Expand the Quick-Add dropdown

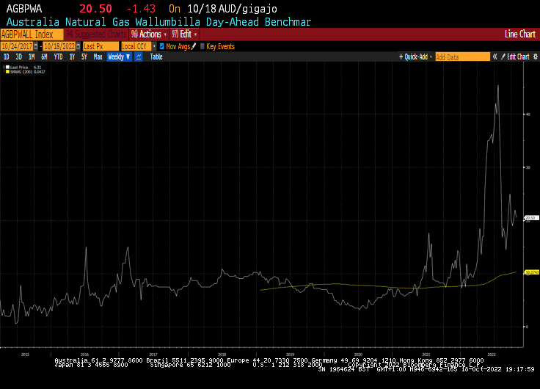(x=416, y=57)
